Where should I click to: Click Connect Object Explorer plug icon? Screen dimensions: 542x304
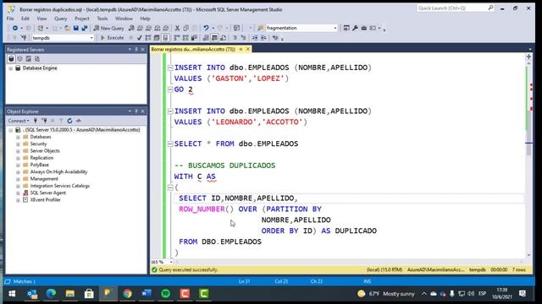coord(36,121)
